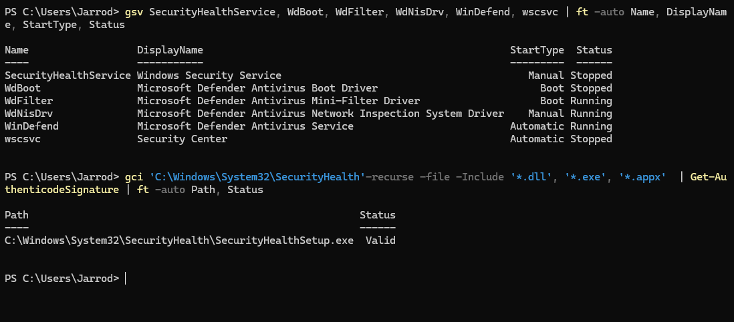Click the Running status for WdNisDrv

point(591,114)
